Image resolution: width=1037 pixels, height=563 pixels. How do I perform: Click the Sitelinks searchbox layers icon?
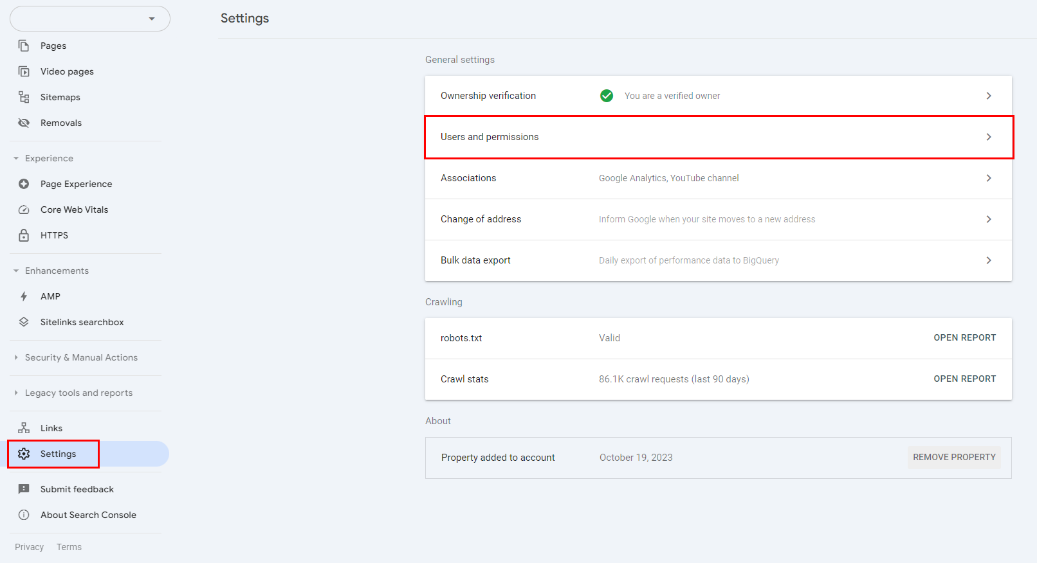pos(24,322)
